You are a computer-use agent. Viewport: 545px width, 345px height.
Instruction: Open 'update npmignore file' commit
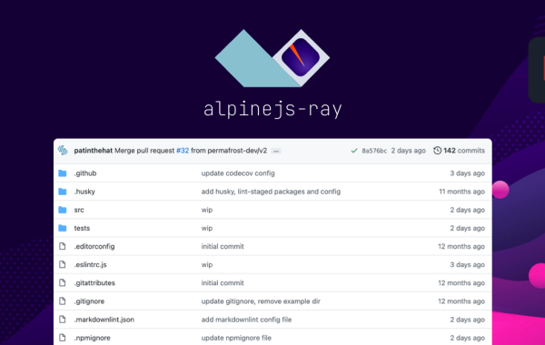tap(236, 338)
